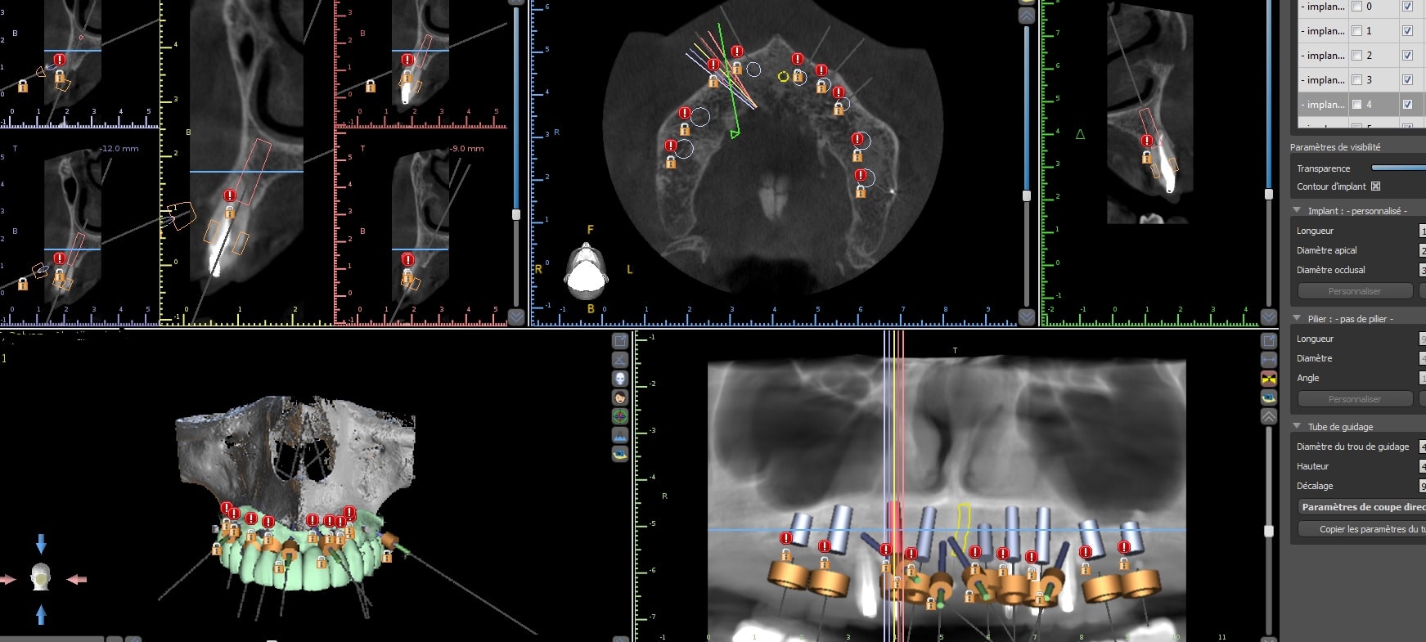Select the implant 1 row in list

coord(1323,31)
